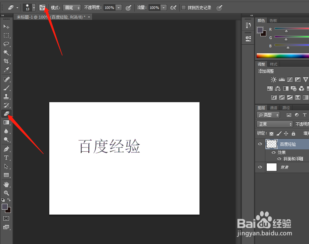
Task: Enable airbrush-style build-up
Action: (173, 8)
